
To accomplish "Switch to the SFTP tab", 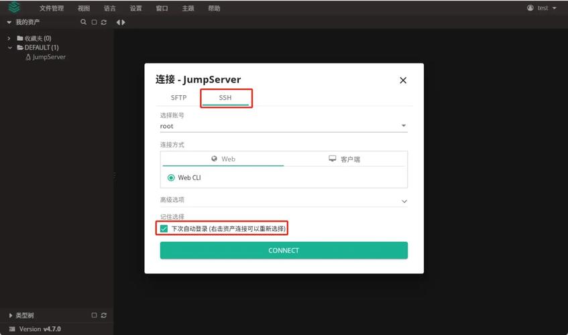I will coord(178,98).
